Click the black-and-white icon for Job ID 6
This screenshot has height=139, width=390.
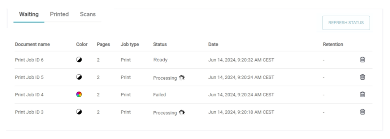pos(79,60)
